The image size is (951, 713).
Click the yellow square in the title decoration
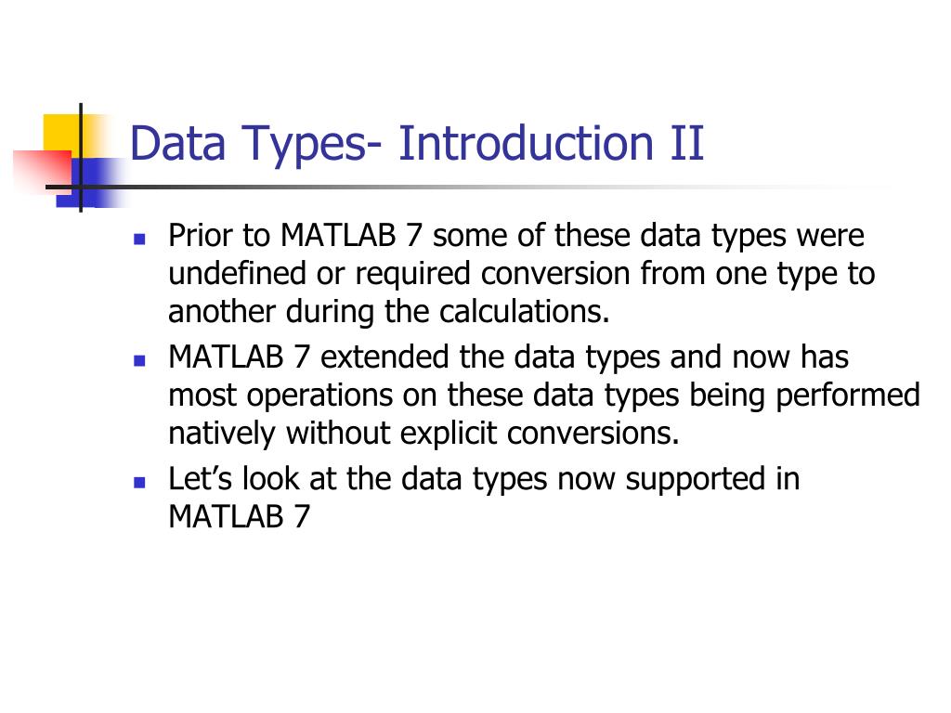pos(63,134)
